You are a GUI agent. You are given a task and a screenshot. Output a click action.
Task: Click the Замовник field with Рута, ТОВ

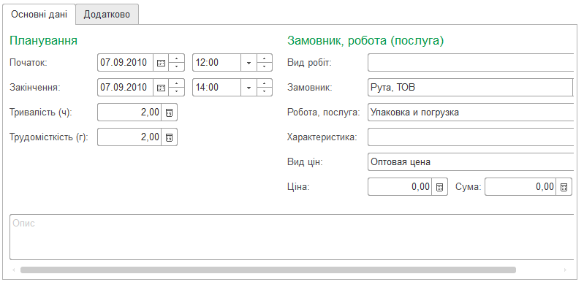(x=471, y=88)
